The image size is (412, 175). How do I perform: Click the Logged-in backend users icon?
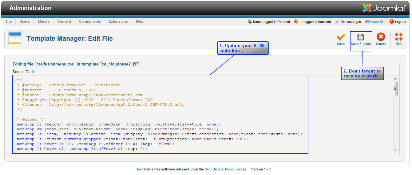(x=296, y=21)
